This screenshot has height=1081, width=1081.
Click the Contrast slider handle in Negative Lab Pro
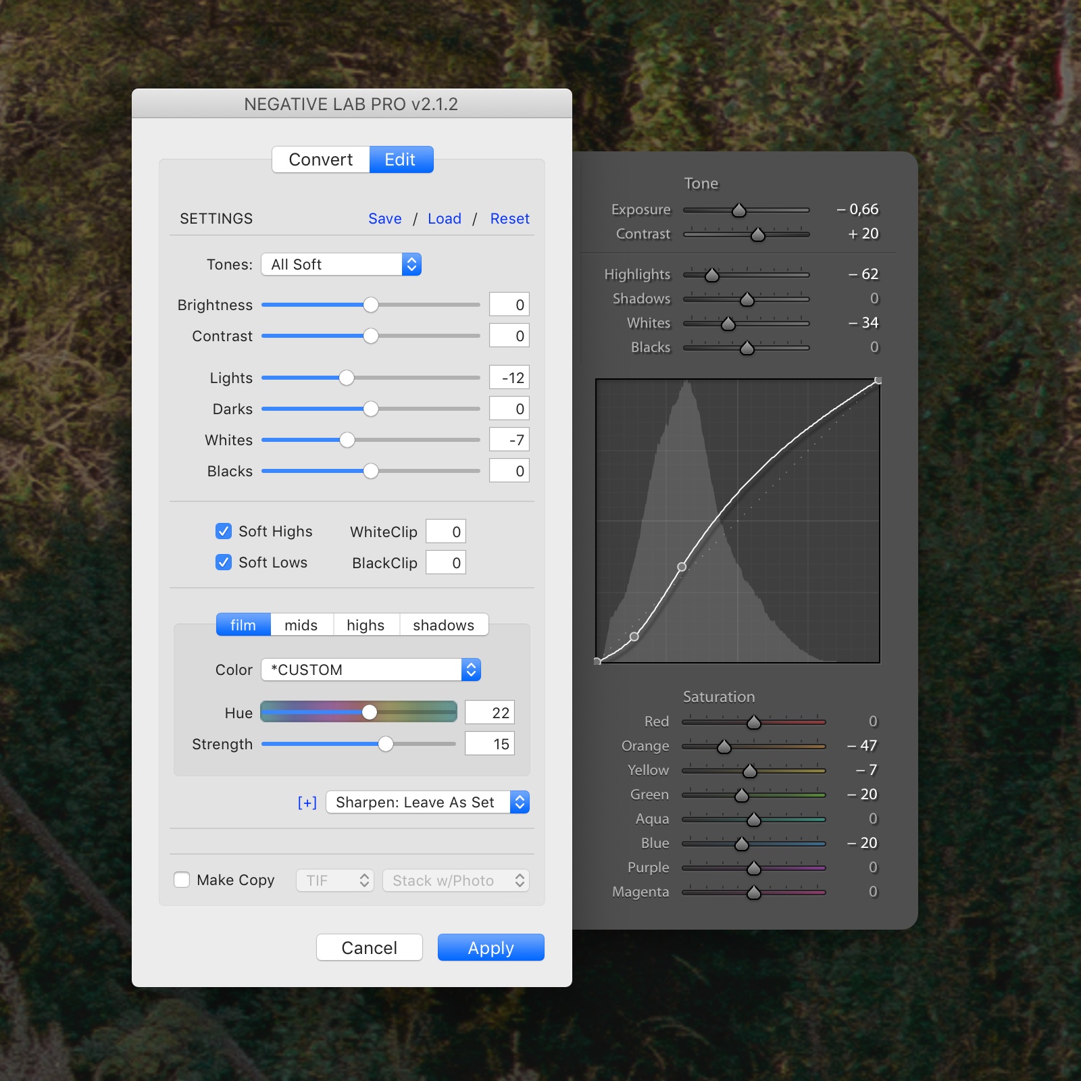point(371,336)
